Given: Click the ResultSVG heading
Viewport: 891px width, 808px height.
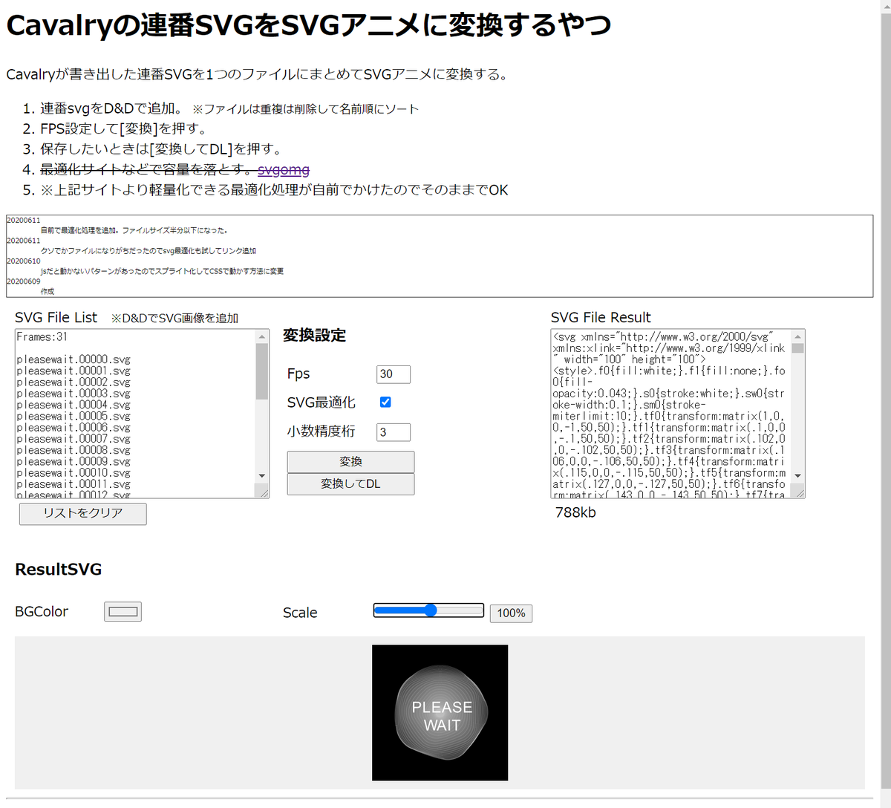Looking at the screenshot, I should 59,570.
